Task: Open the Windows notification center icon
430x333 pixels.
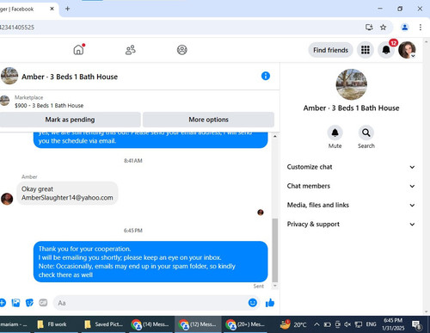Action: point(416,325)
